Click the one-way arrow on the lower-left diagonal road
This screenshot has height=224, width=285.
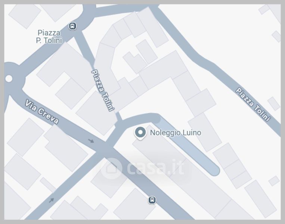[52, 200]
